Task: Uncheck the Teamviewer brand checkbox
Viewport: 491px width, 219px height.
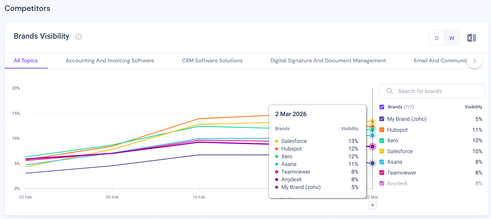Action: 382,173
